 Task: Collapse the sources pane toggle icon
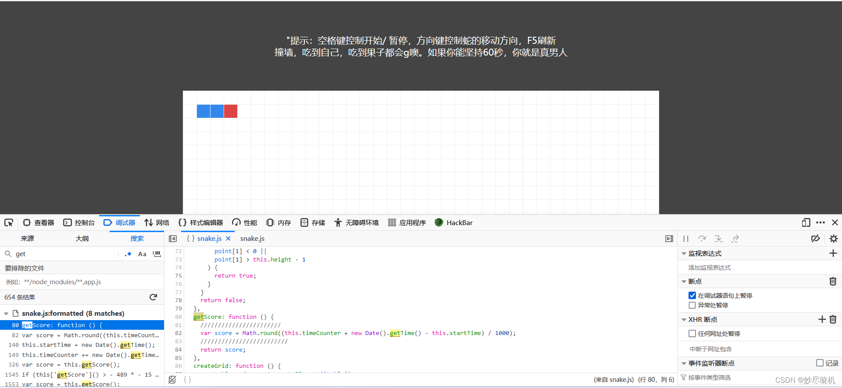click(173, 239)
